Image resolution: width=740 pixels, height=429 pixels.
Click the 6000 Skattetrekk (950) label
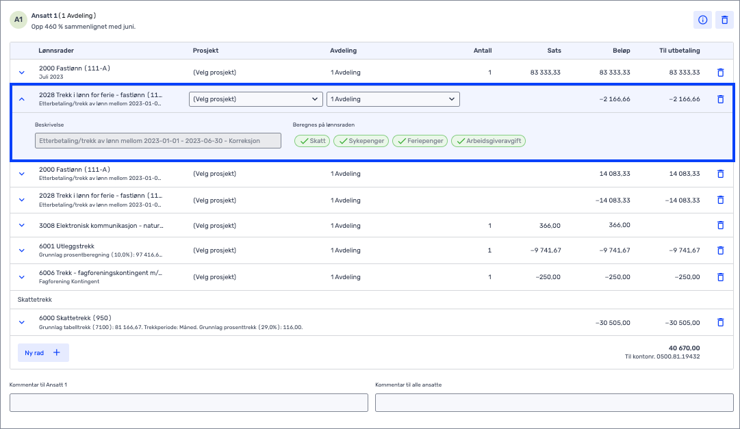point(75,318)
